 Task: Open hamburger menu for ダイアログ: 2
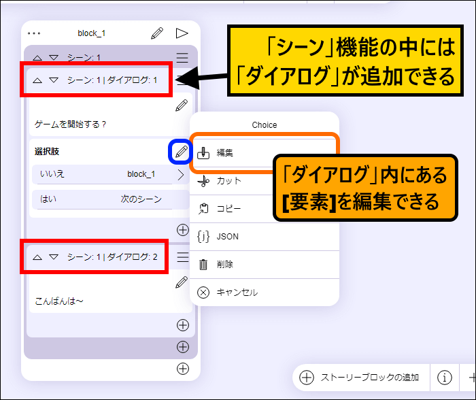click(x=182, y=257)
